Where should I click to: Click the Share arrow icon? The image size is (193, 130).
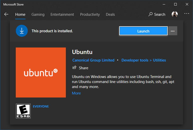click(74, 67)
